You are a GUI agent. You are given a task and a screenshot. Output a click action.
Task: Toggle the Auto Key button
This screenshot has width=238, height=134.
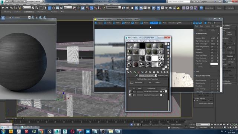tap(192, 125)
